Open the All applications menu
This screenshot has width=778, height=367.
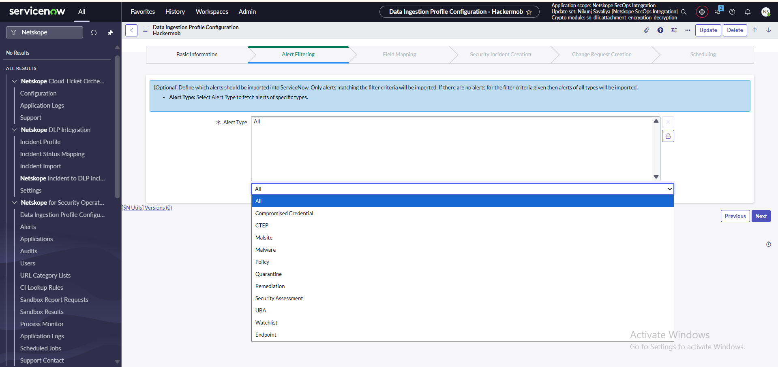(81, 12)
